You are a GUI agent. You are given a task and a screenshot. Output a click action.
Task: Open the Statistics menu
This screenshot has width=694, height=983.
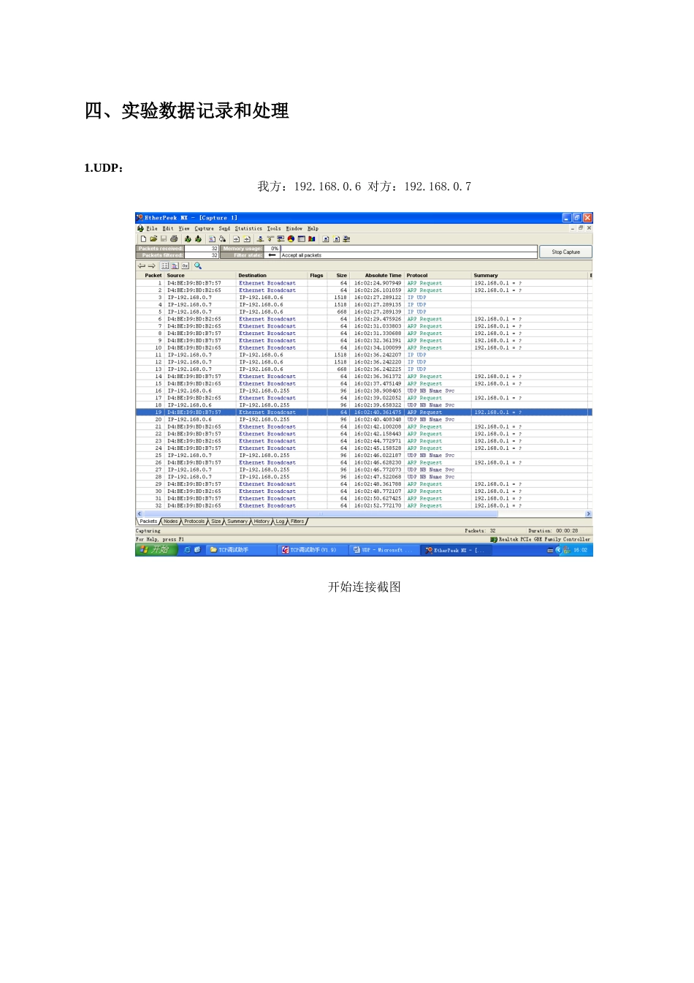coord(248,228)
